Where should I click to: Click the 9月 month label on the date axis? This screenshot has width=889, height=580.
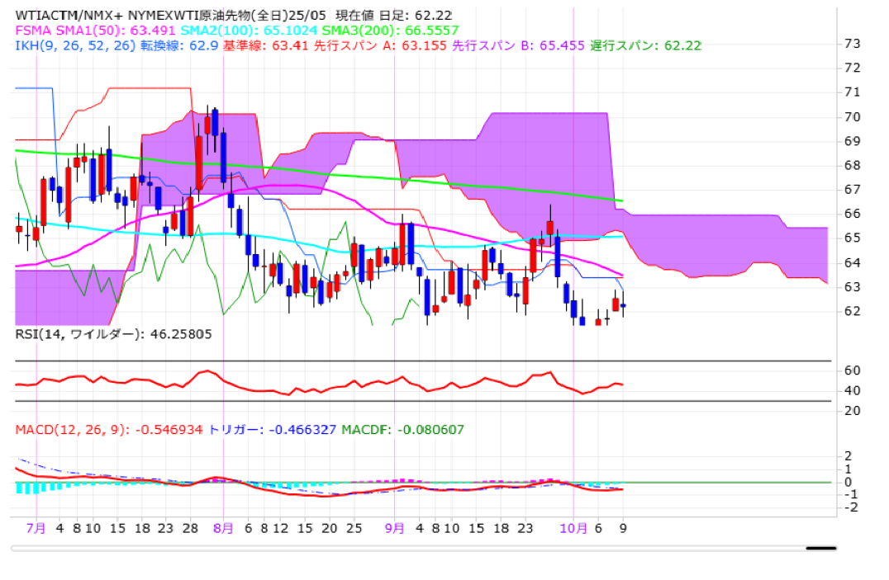point(395,527)
